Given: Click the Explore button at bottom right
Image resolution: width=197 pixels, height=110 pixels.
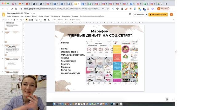Looking at the screenshot, I should coord(167,99).
